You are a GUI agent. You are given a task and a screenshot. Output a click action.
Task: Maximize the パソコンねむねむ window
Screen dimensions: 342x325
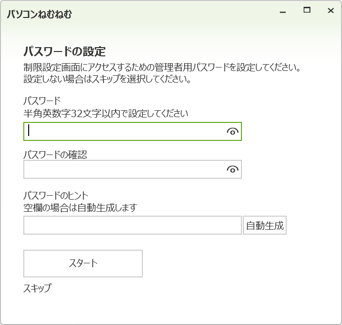click(307, 10)
